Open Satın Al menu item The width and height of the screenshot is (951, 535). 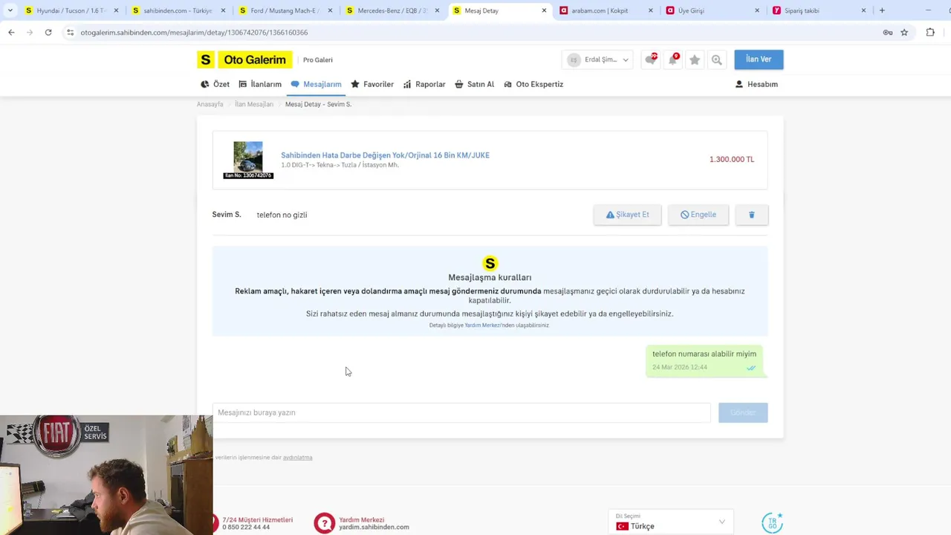pos(474,84)
